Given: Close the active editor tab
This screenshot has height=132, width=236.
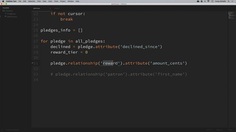Looking at the screenshot, I should click(x=51, y=8).
